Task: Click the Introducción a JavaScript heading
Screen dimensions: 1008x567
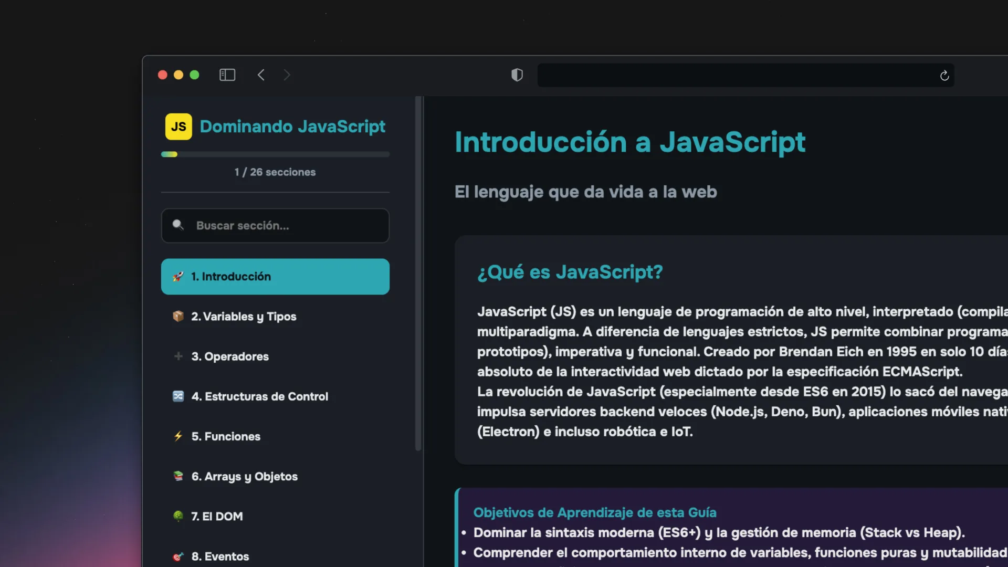Action: coord(630,142)
